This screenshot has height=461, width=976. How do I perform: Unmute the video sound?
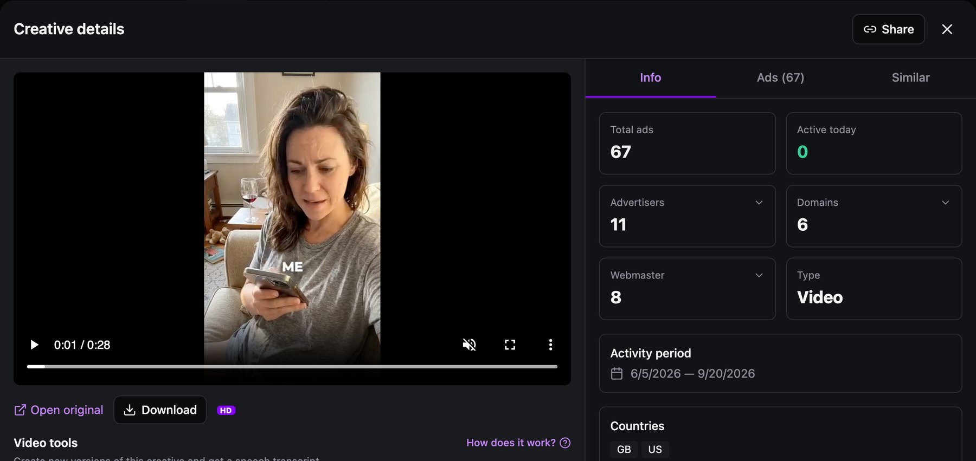click(x=470, y=345)
